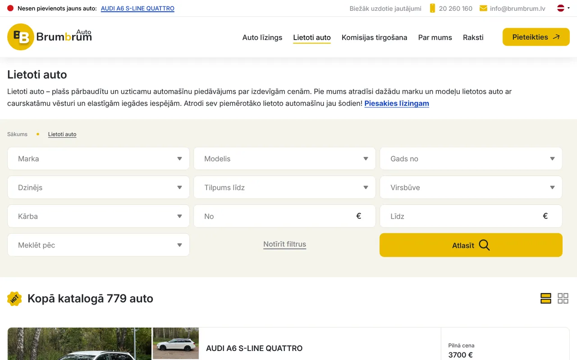Click the HOT badge icon
The height and width of the screenshot is (360, 577).
14,298
